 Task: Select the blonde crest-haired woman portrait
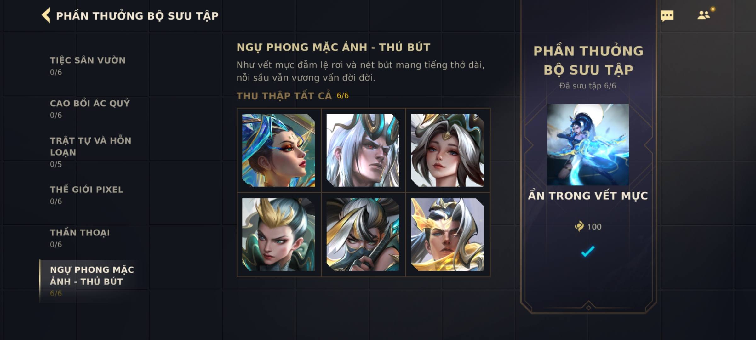pyautogui.click(x=278, y=235)
